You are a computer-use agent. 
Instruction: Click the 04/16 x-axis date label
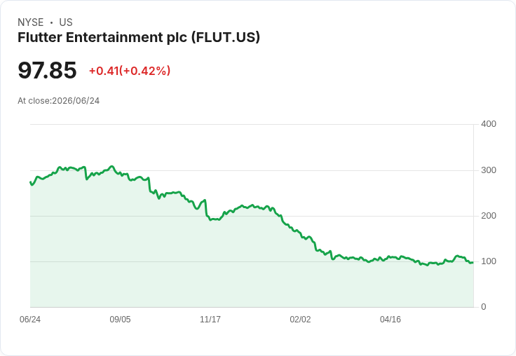click(x=391, y=320)
